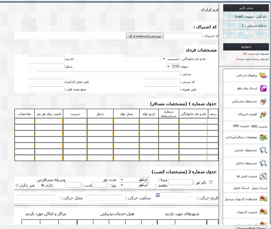Click the birth date (تاریخ تولد) column header
Screen dimensions: 271x229
point(149,114)
